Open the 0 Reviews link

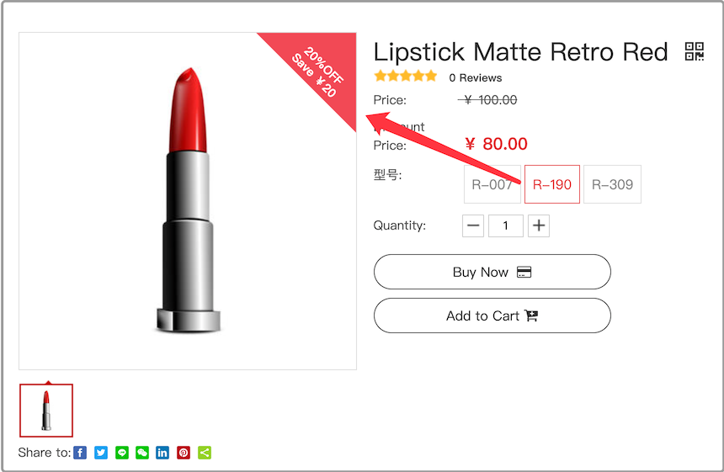click(475, 77)
